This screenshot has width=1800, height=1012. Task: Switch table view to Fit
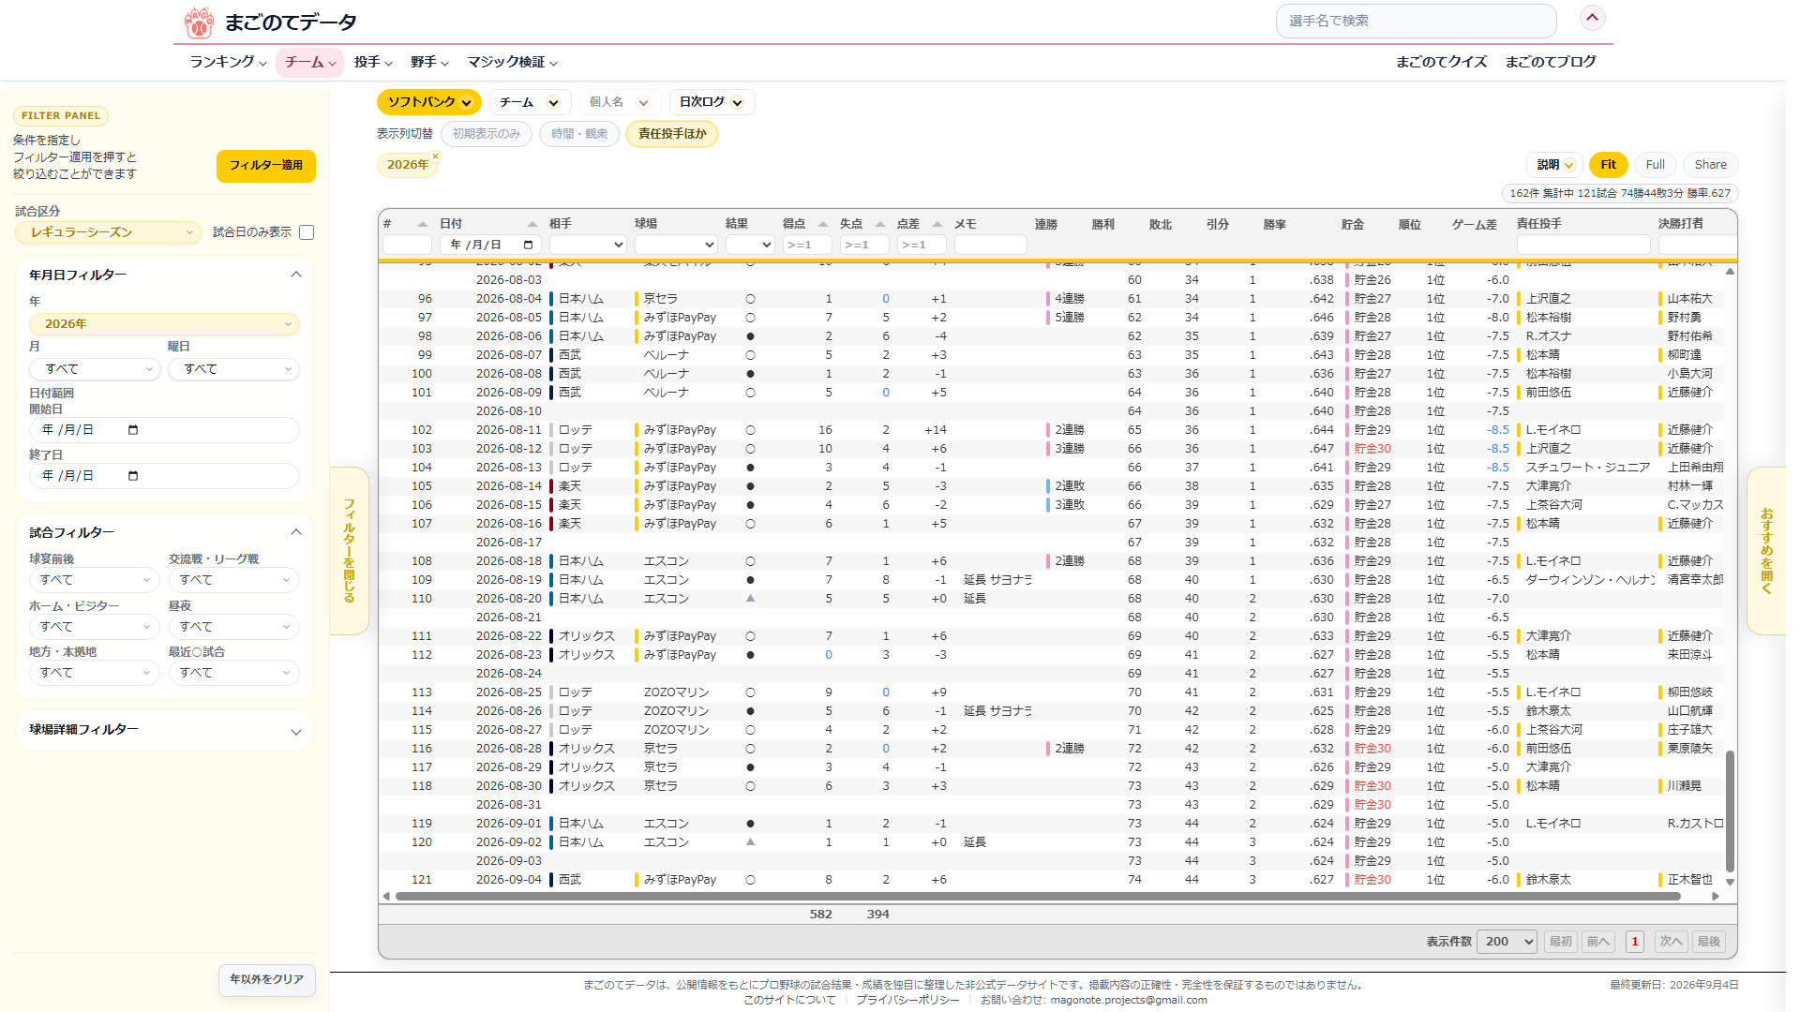[x=1608, y=165]
